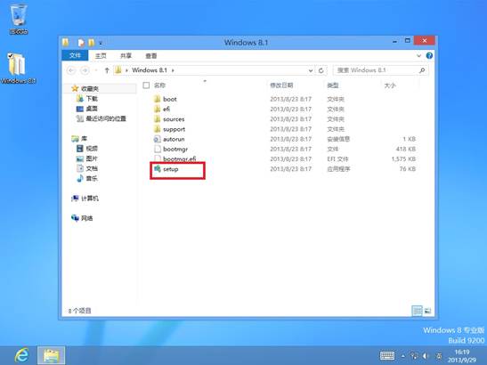Switch to details view layout button
The height and width of the screenshot is (365, 487).
tap(417, 311)
